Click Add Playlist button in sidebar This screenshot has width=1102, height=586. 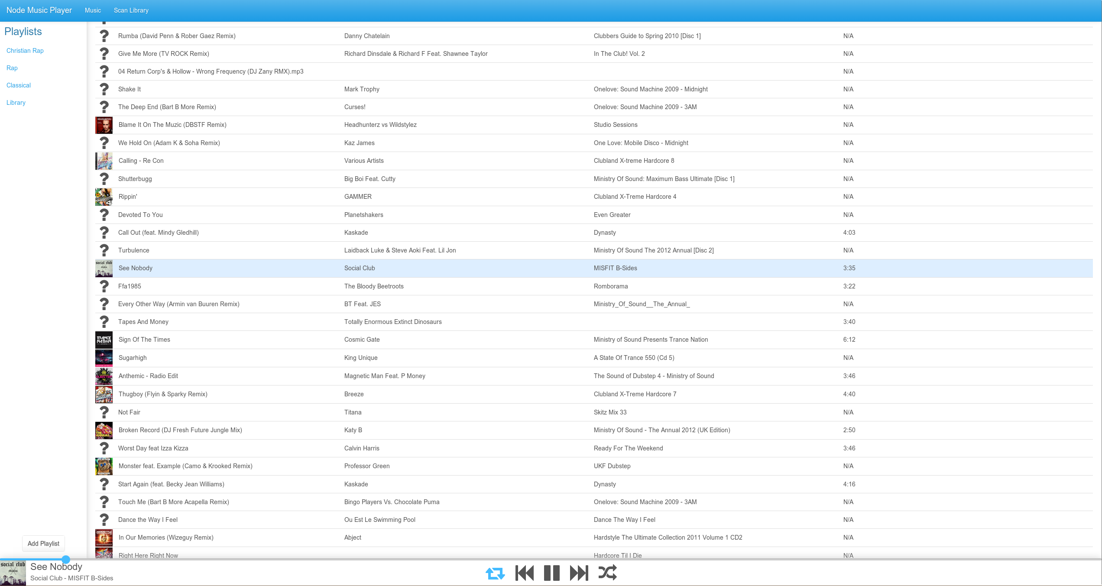click(x=44, y=544)
